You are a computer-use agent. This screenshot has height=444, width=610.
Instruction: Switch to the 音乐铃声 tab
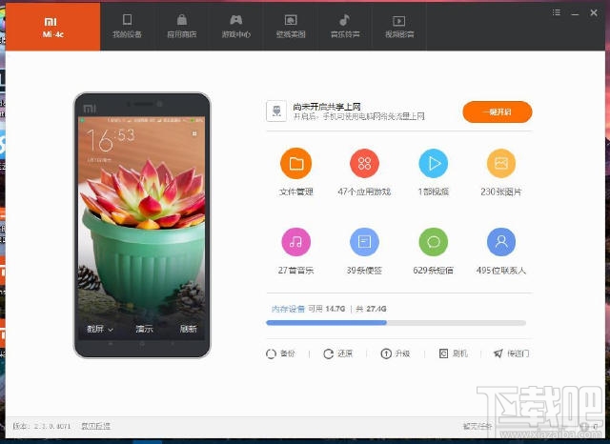[345, 26]
